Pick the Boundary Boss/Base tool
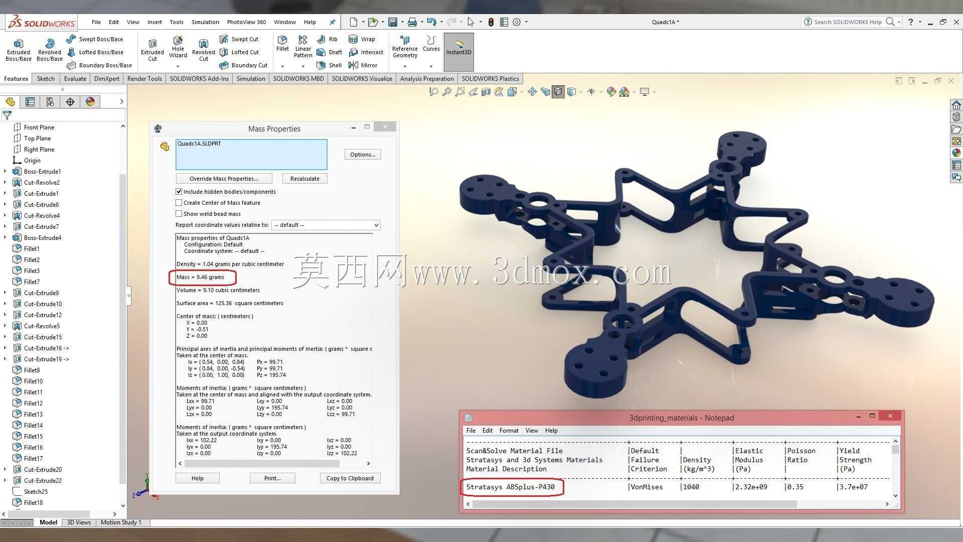The image size is (963, 542). click(99, 65)
